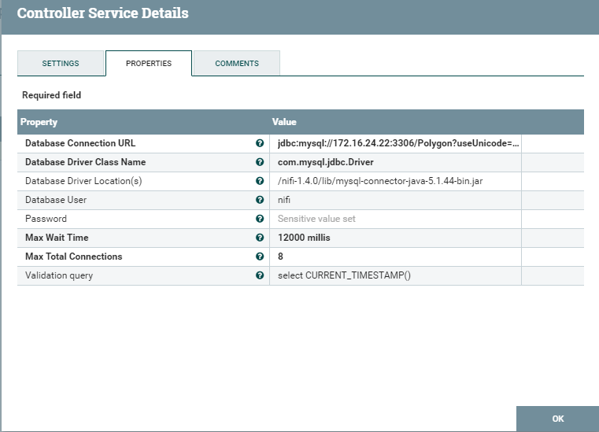Screen dimensions: 599x432
Task: Click help icon next to Password property
Action: click(x=260, y=220)
